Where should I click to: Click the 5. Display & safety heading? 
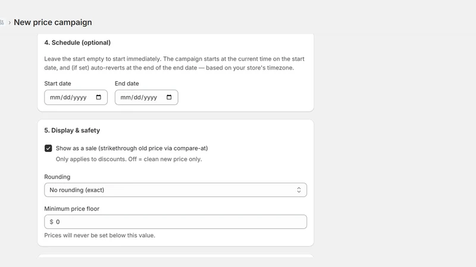point(72,131)
